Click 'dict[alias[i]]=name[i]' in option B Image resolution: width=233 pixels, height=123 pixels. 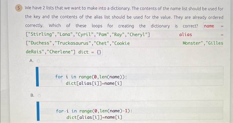94,117
